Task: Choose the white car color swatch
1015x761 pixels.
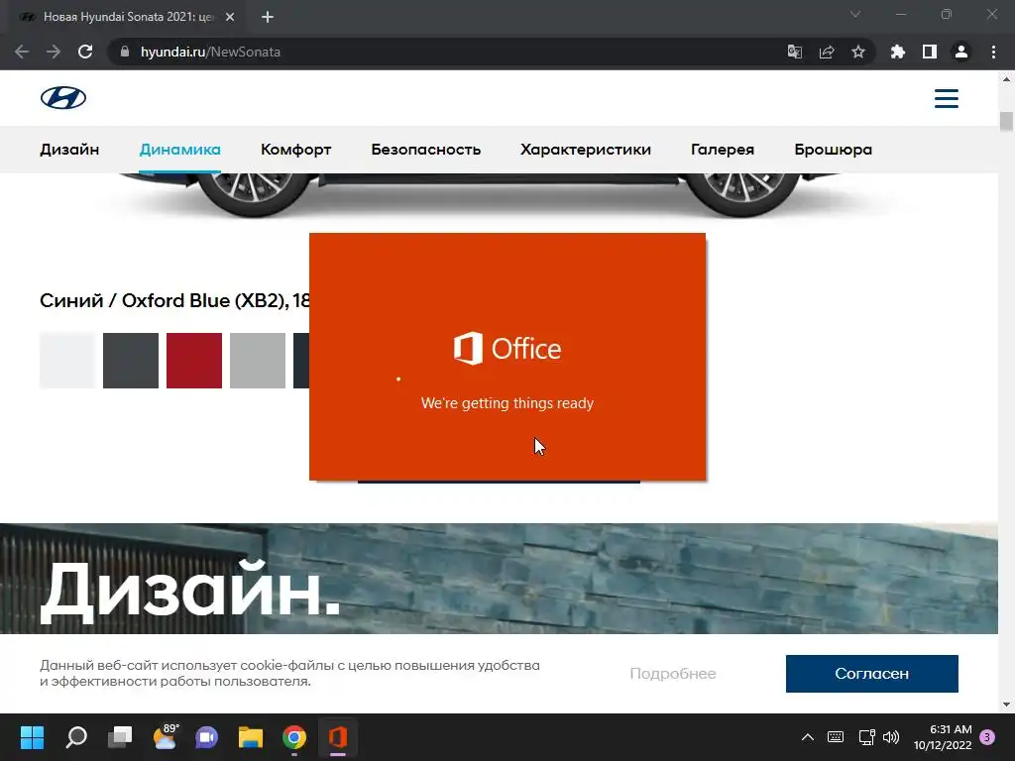Action: click(67, 361)
